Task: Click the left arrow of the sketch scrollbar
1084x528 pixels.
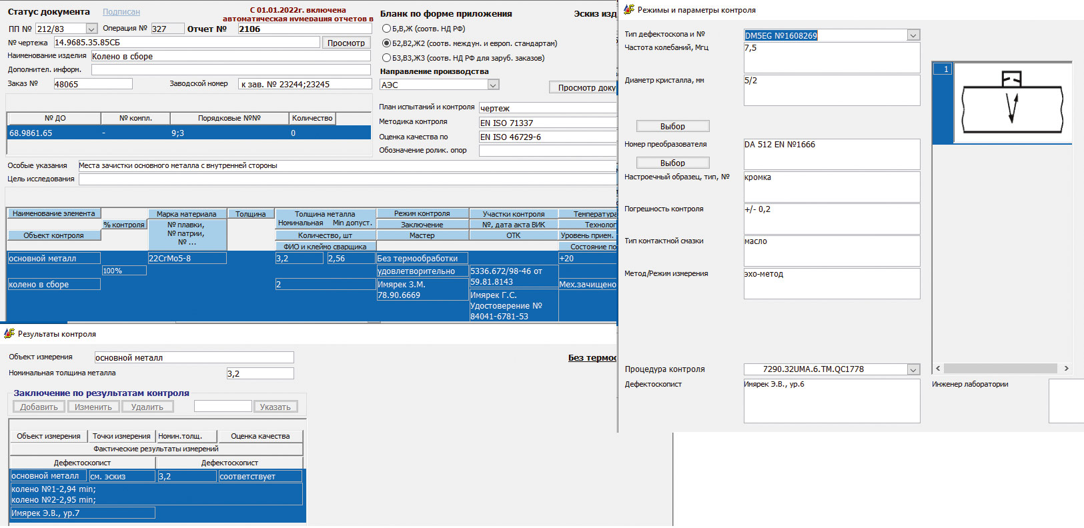Action: tap(938, 368)
